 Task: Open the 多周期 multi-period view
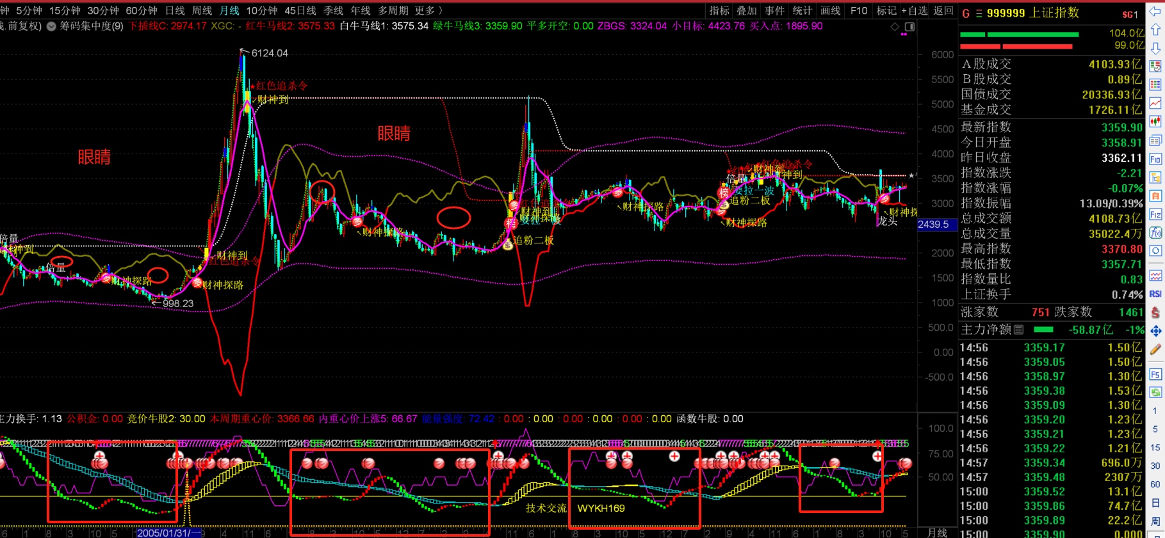(x=393, y=11)
